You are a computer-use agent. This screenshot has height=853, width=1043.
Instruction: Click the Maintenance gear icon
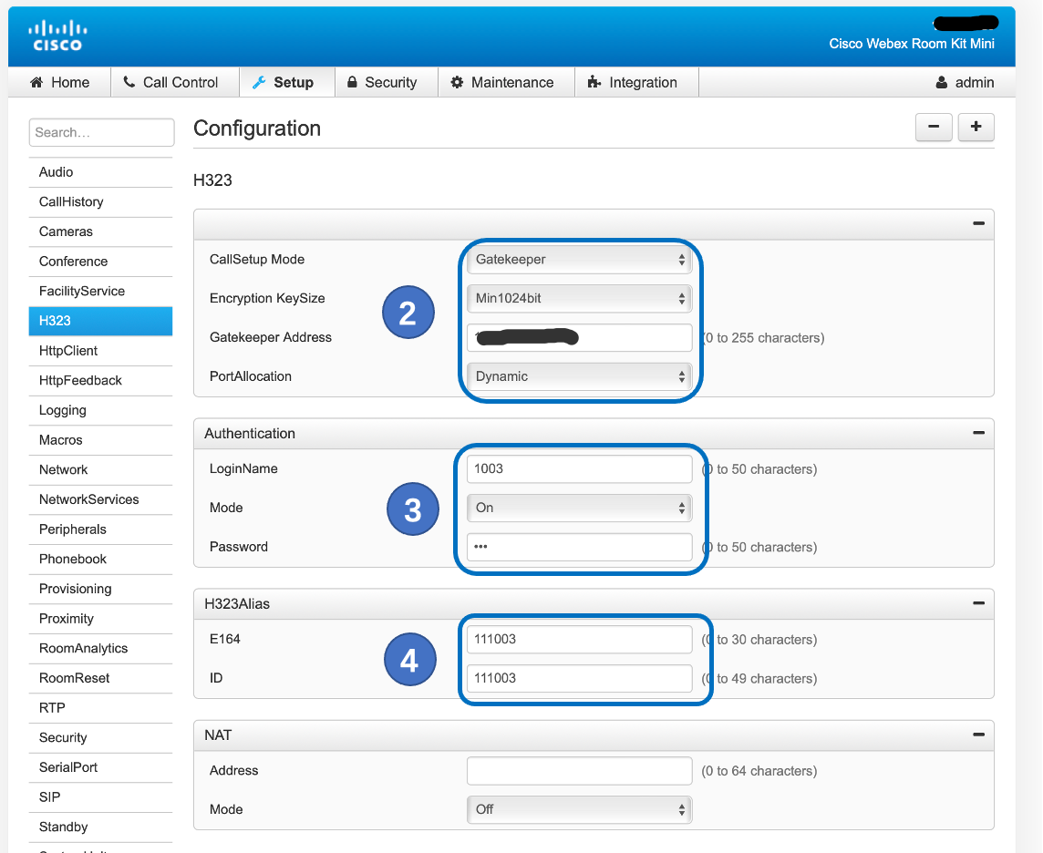[457, 82]
